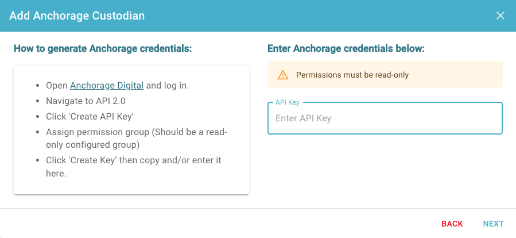
Task: Select the 'Add Anchorage Custodian' dialog title
Action: (77, 16)
